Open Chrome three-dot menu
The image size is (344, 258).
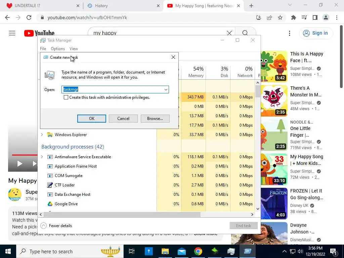tap(337, 17)
